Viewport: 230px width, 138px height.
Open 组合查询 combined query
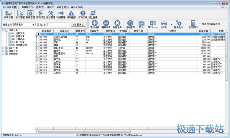[130, 24]
